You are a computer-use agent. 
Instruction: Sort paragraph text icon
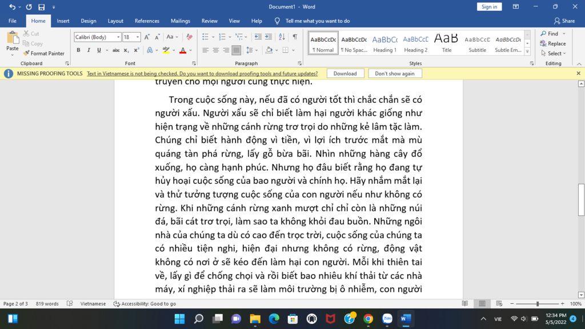tap(282, 37)
